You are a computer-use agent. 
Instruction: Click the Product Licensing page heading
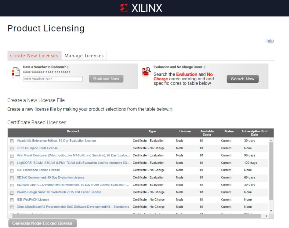coord(46,28)
